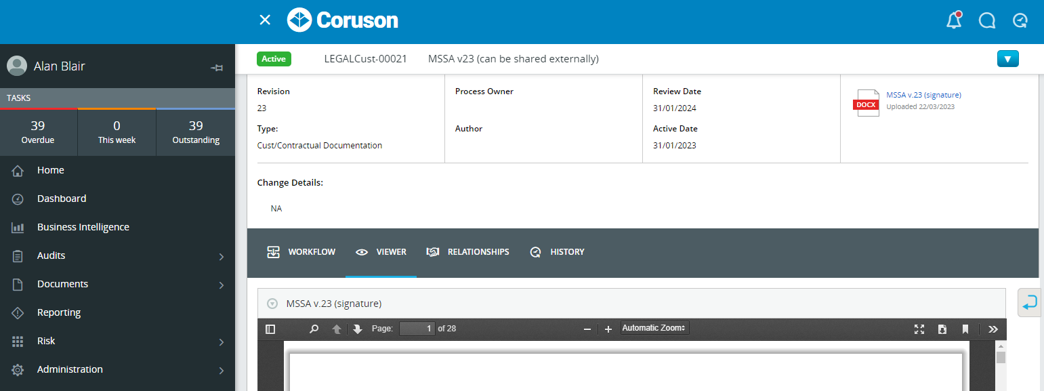The image size is (1044, 391).
Task: Click the TASKS section header
Action: click(x=117, y=98)
